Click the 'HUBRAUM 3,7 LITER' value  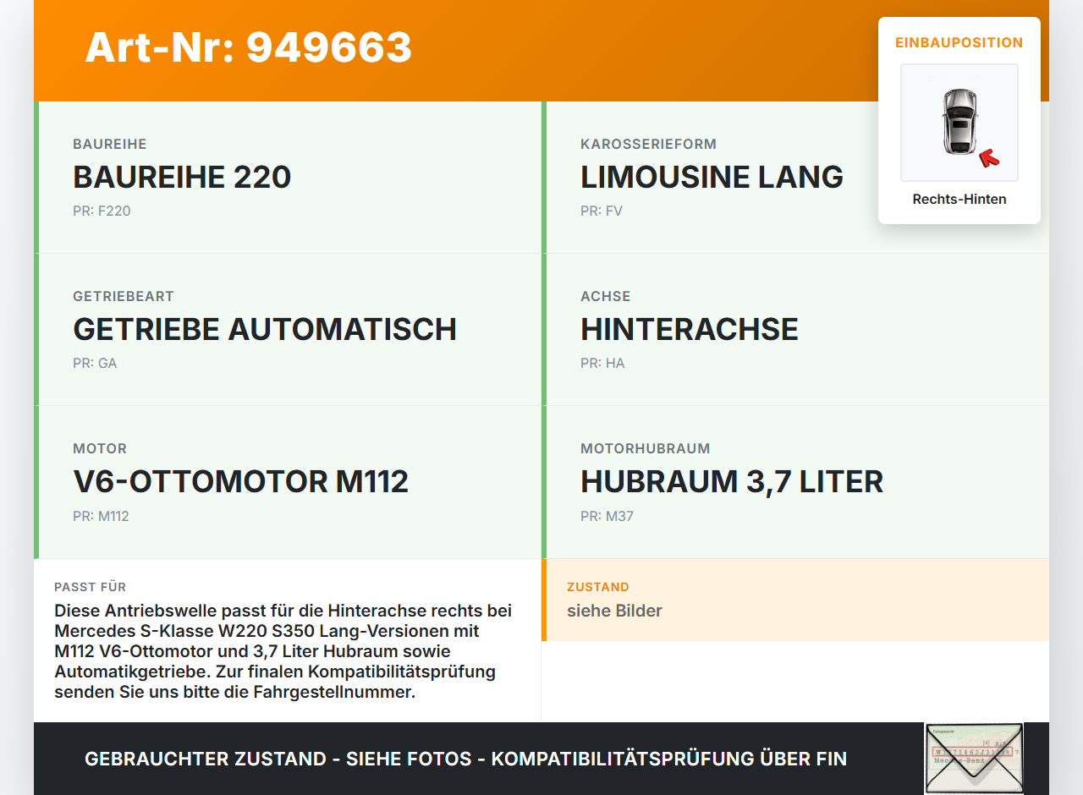click(x=732, y=481)
